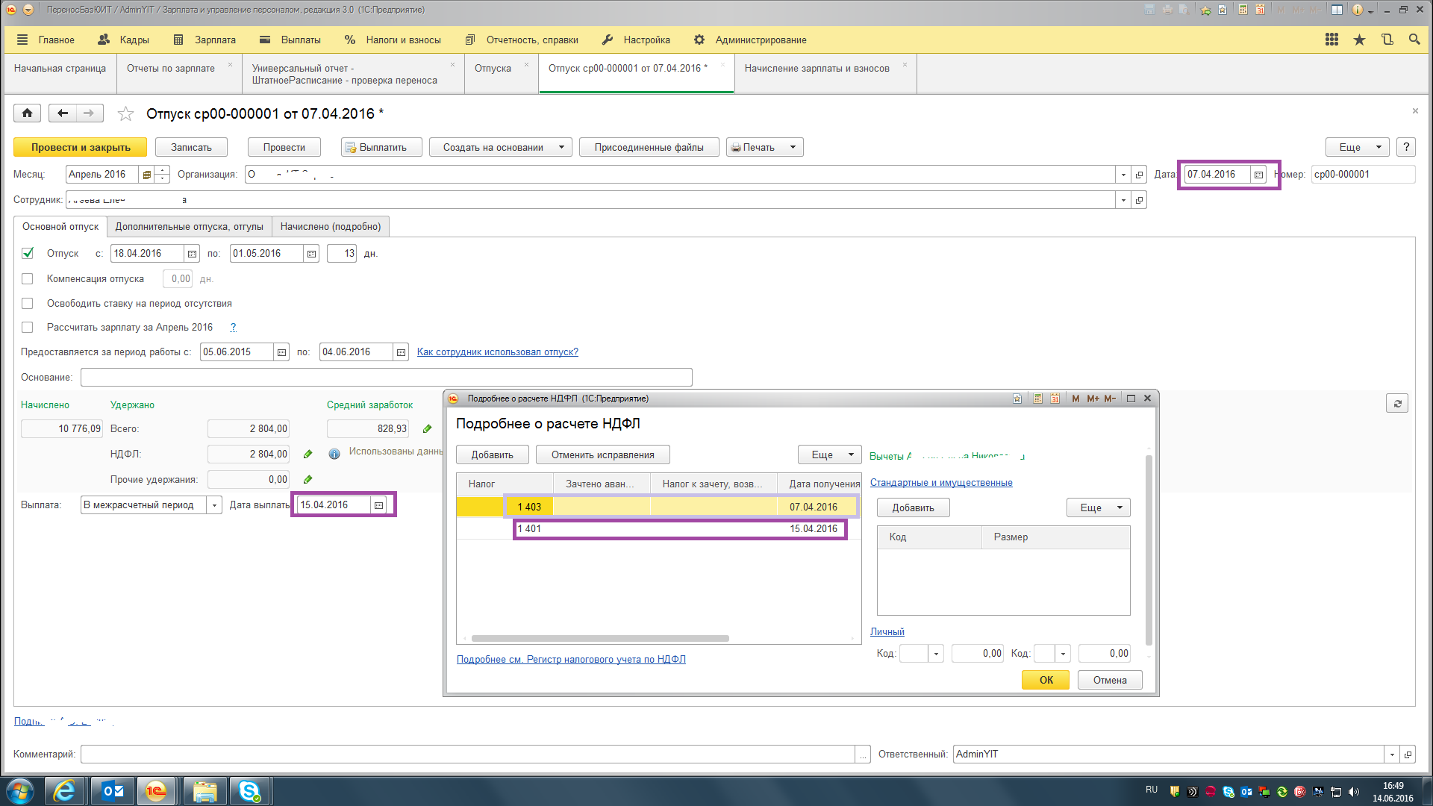The width and height of the screenshot is (1433, 806).
Task: Click horizontal scrollbar in НДФЛ table
Action: 600,639
